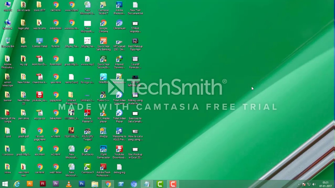Launch Adobe Premiere Pro from the taskbar
Viewport: 335px width, 188px height.
(56, 184)
